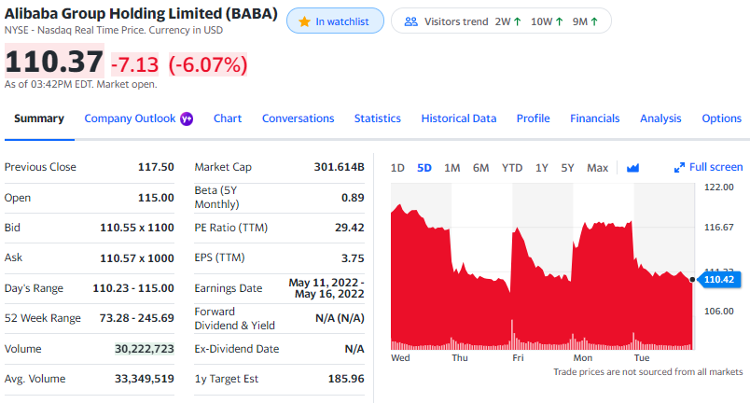
Task: Open the Analysis tab
Action: tap(660, 118)
